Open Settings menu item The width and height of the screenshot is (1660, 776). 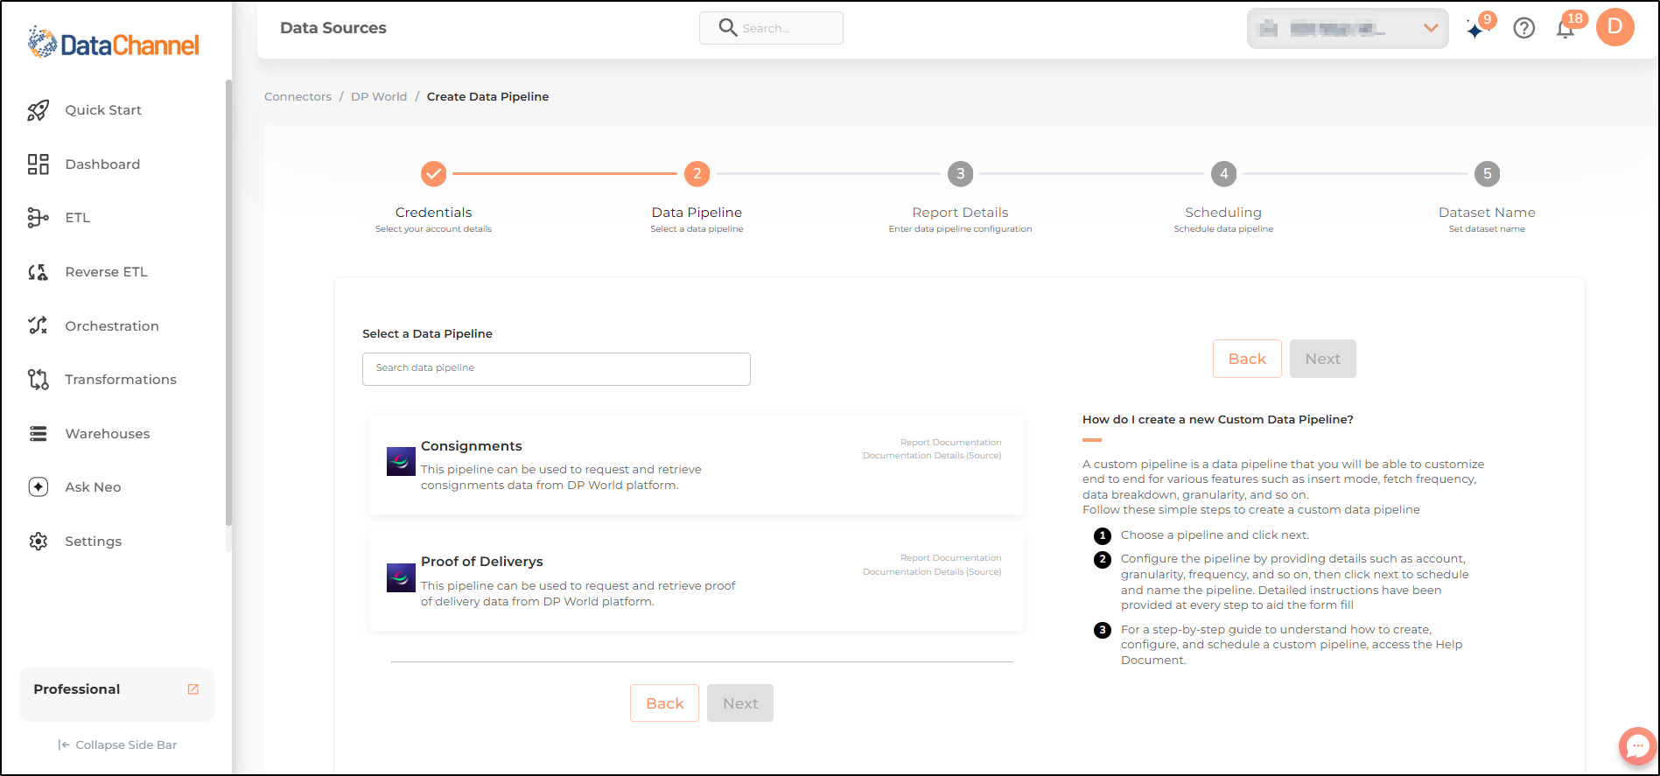click(93, 542)
